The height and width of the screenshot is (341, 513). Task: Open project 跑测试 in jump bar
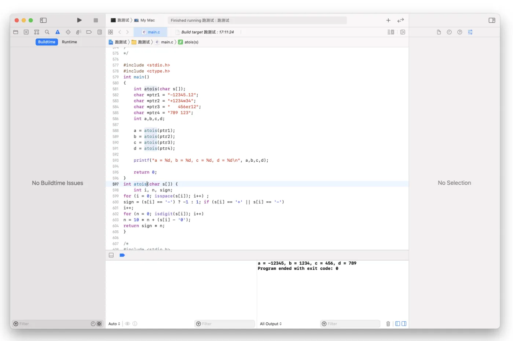pos(118,42)
